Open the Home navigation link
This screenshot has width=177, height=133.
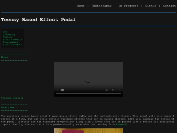81,6
